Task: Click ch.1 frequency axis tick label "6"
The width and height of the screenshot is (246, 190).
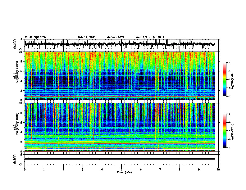Action: pyautogui.click(x=22, y=71)
